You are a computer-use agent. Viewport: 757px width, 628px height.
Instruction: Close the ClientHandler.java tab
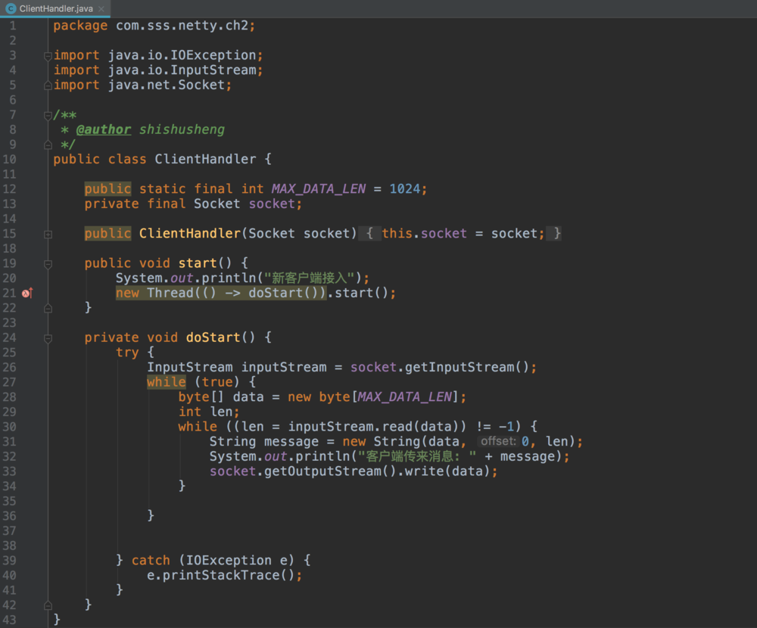(101, 8)
